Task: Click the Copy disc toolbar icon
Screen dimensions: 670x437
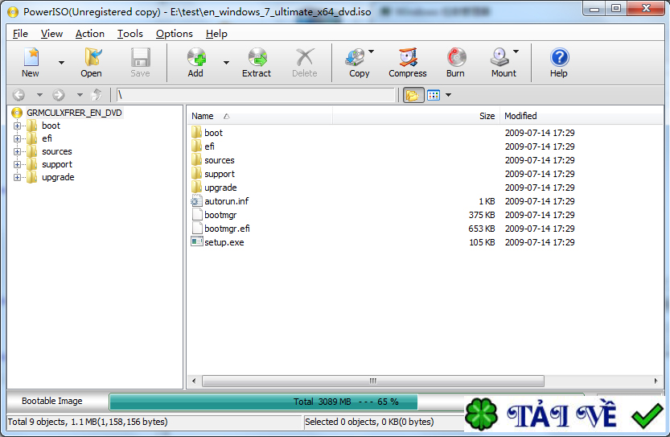Action: click(356, 57)
